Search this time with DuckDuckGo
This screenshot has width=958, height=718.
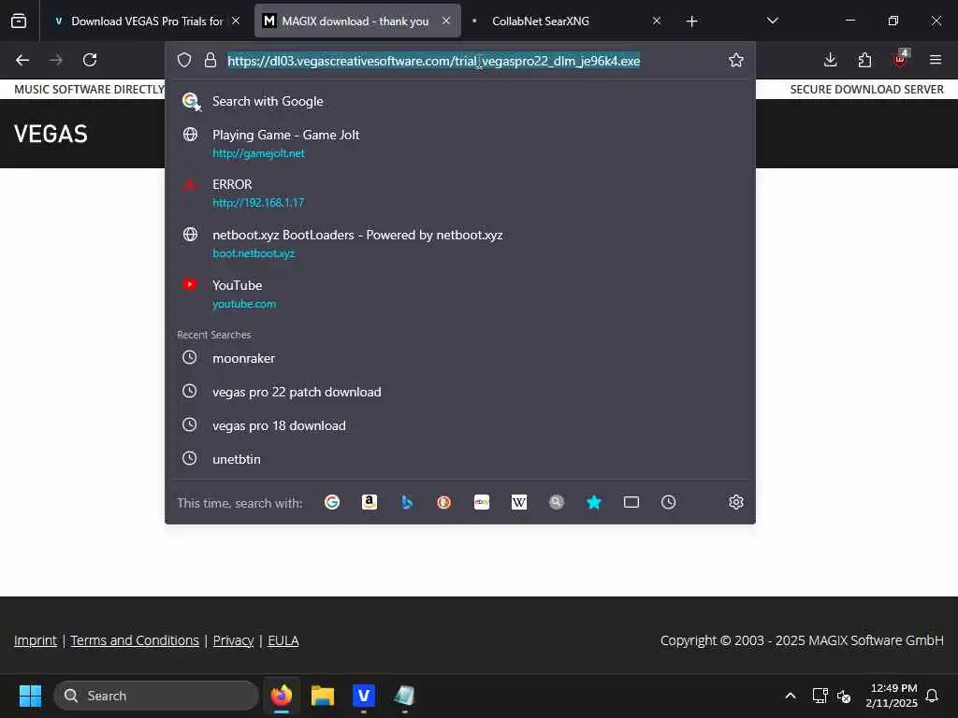[444, 502]
